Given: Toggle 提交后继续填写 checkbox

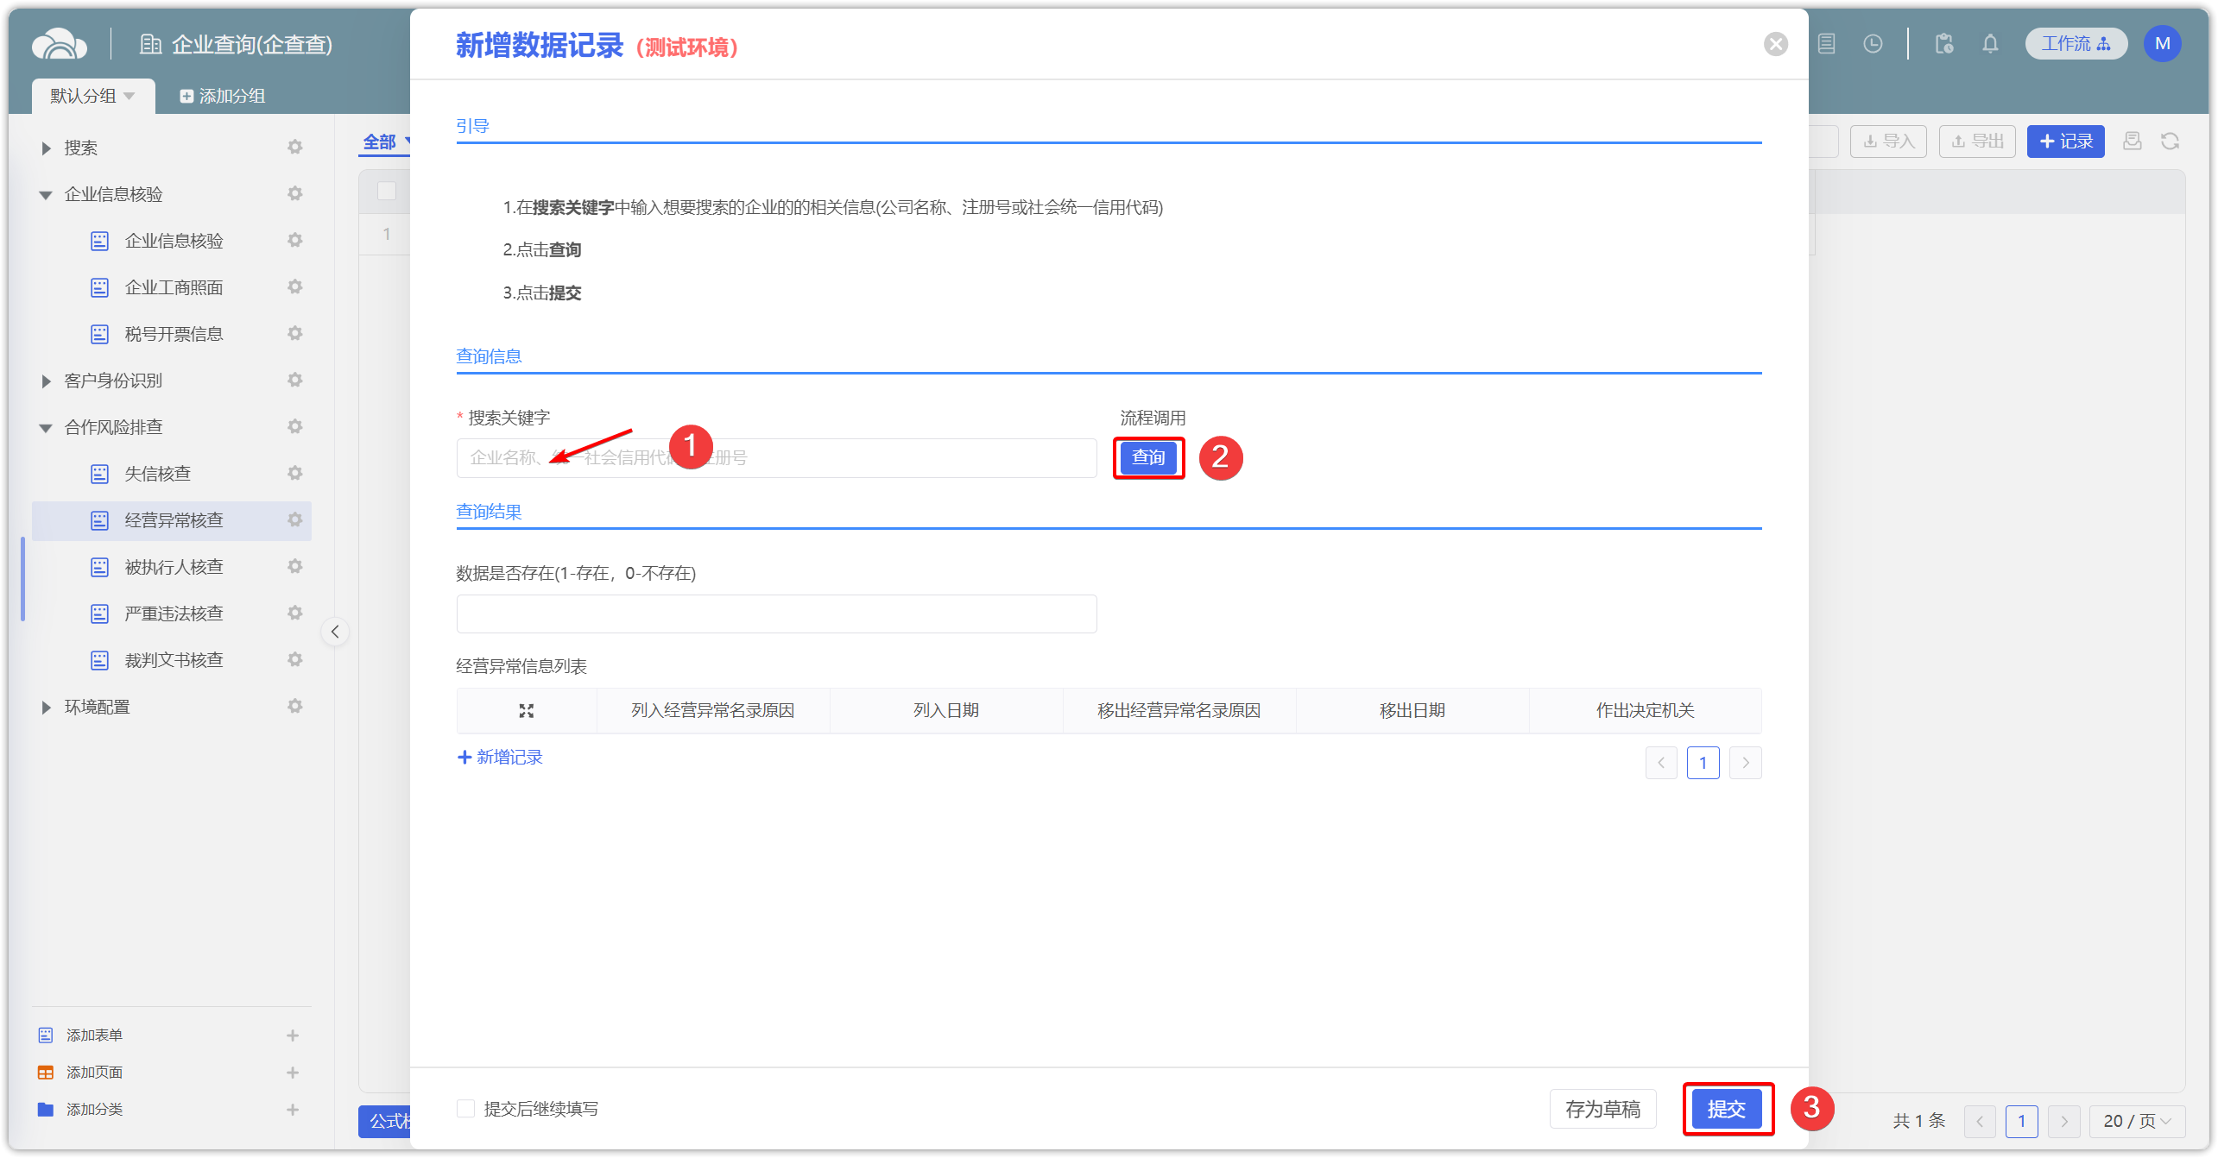Looking at the screenshot, I should (x=465, y=1108).
